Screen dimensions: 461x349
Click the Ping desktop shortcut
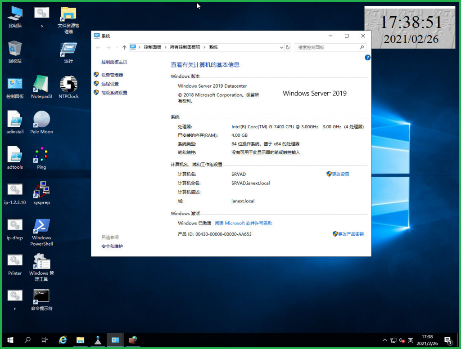coord(41,155)
